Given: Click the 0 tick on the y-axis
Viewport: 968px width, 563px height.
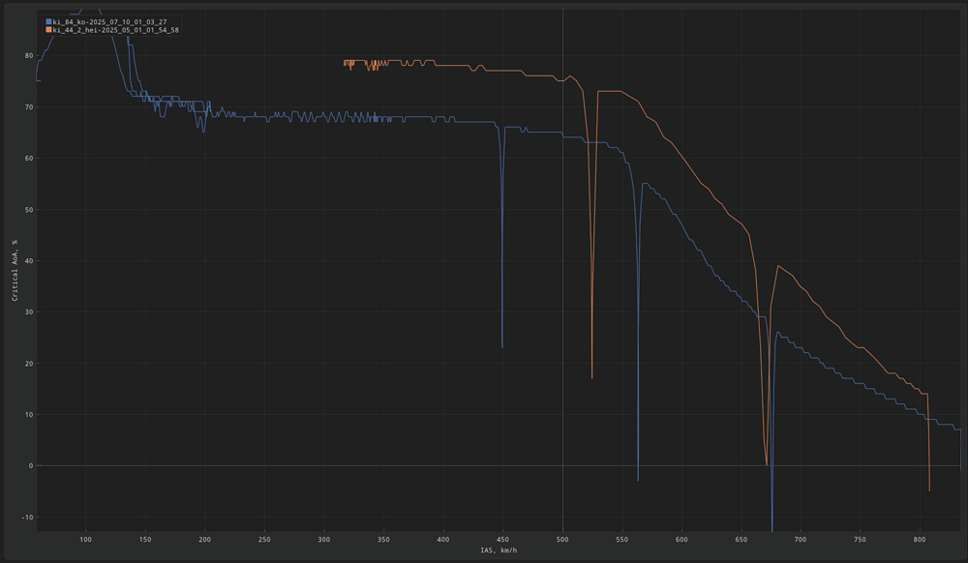Looking at the screenshot, I should (x=31, y=465).
